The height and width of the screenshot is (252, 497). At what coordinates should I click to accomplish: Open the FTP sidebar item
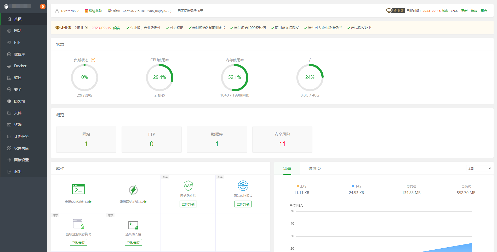click(x=24, y=43)
